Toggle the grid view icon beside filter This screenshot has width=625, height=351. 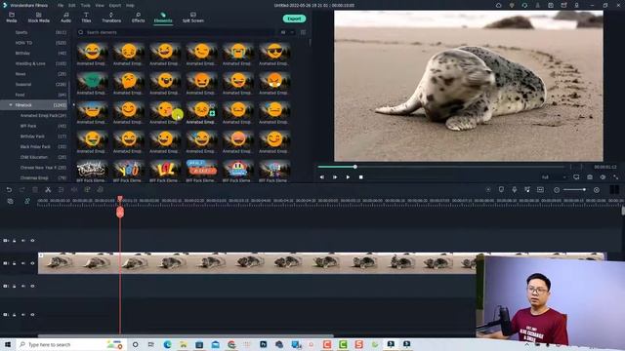[x=303, y=32]
